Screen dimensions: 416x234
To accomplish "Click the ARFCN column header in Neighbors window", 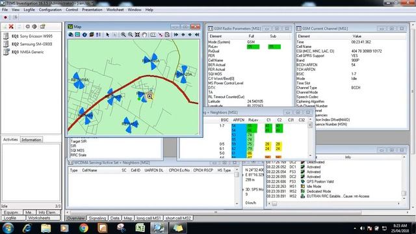I will click(x=239, y=120).
